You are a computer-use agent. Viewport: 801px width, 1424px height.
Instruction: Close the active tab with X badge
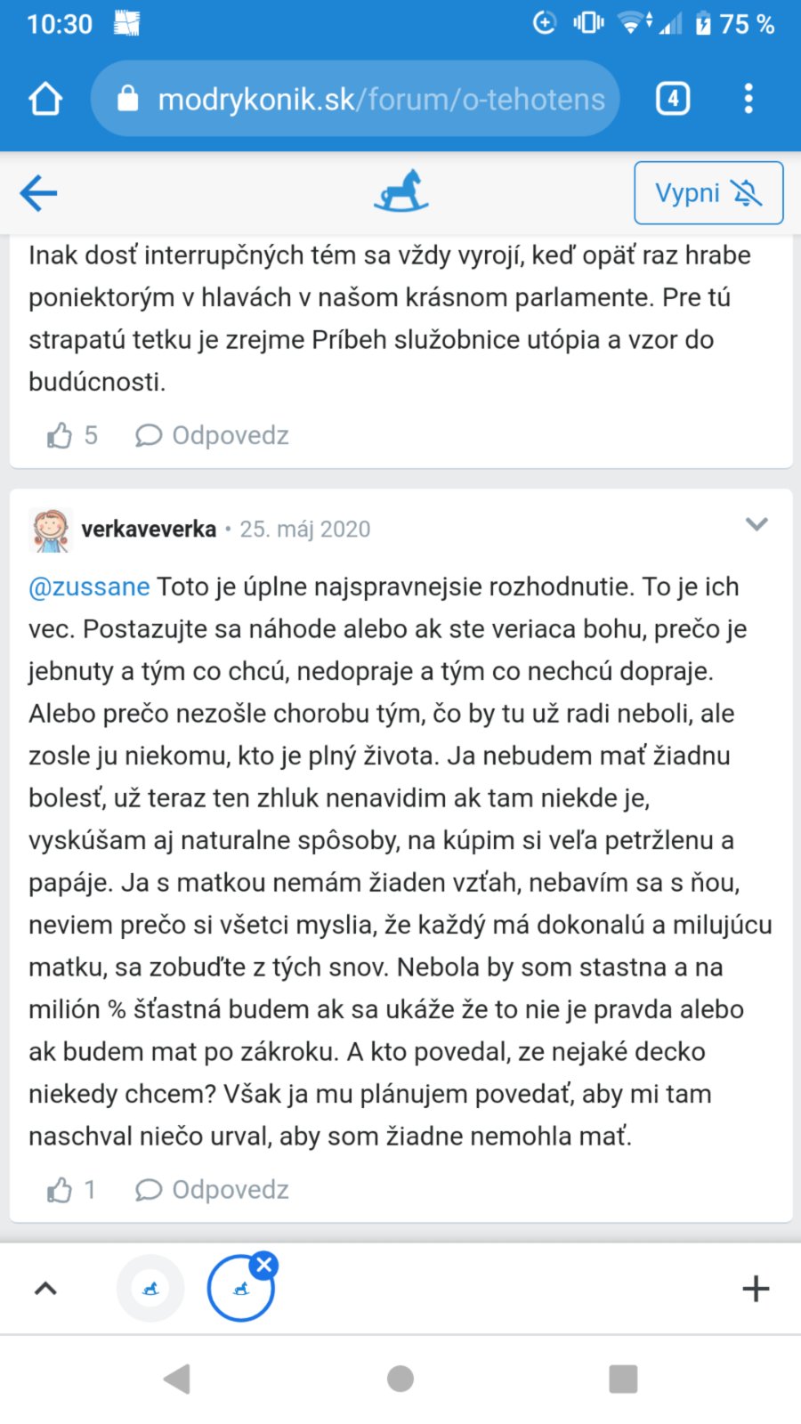264,1264
